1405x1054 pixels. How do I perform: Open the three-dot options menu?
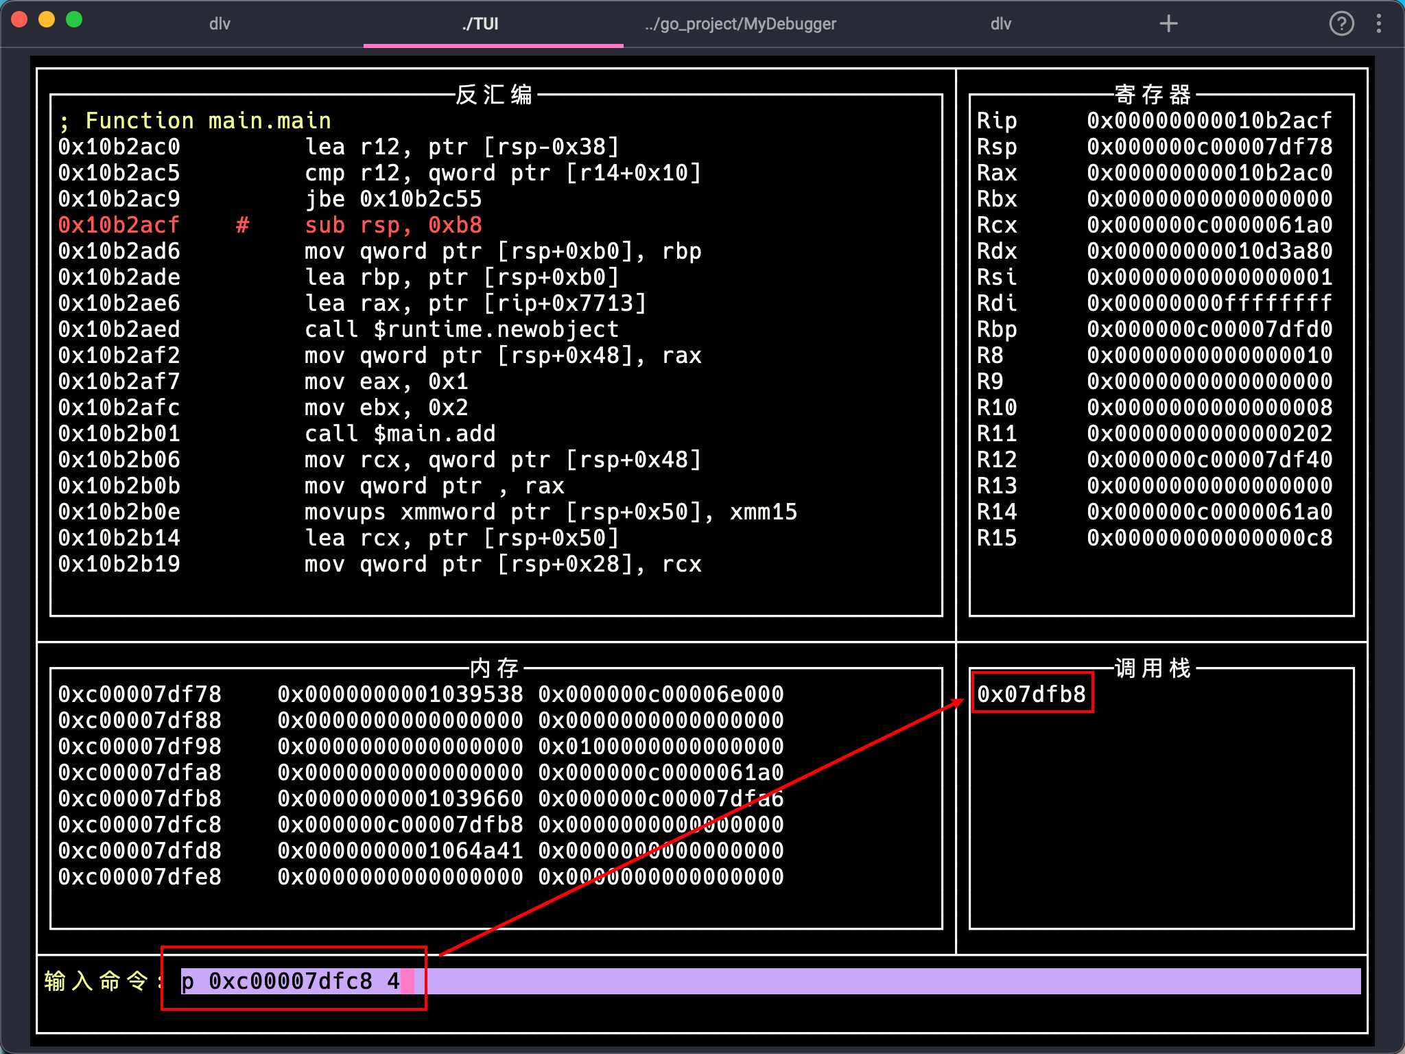(x=1379, y=24)
